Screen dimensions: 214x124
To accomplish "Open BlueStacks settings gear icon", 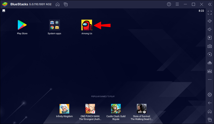I will (x=210, y=95).
